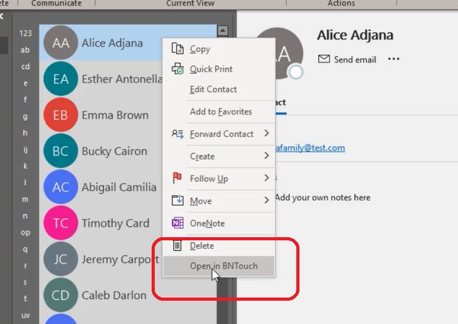Expand the Create submenu arrow
458x324 pixels.
266,155
